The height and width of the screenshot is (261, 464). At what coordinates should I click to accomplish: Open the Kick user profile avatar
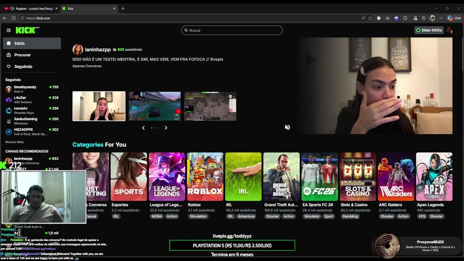pyautogui.click(x=449, y=30)
